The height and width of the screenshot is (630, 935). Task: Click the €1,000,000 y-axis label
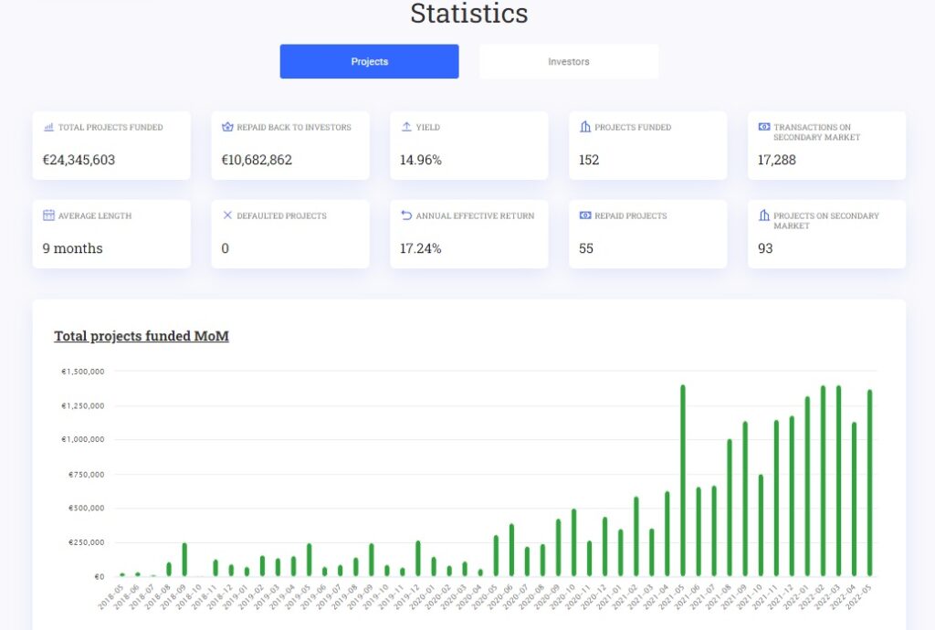(x=83, y=439)
